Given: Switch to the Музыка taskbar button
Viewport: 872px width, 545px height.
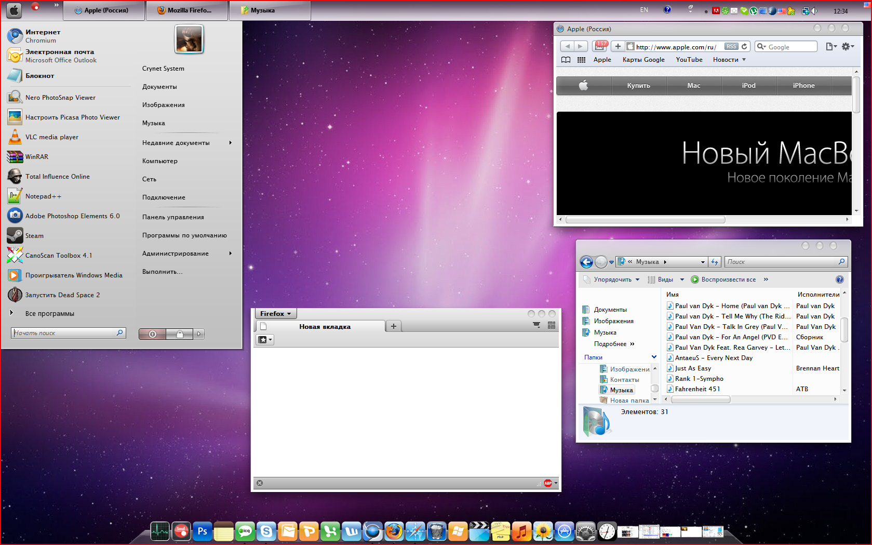Looking at the screenshot, I should (270, 10).
